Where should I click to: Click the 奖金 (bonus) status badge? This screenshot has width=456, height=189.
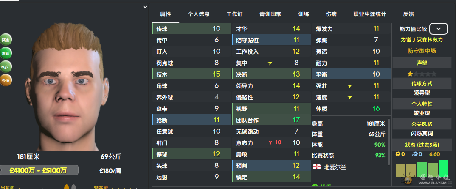(6, 40)
